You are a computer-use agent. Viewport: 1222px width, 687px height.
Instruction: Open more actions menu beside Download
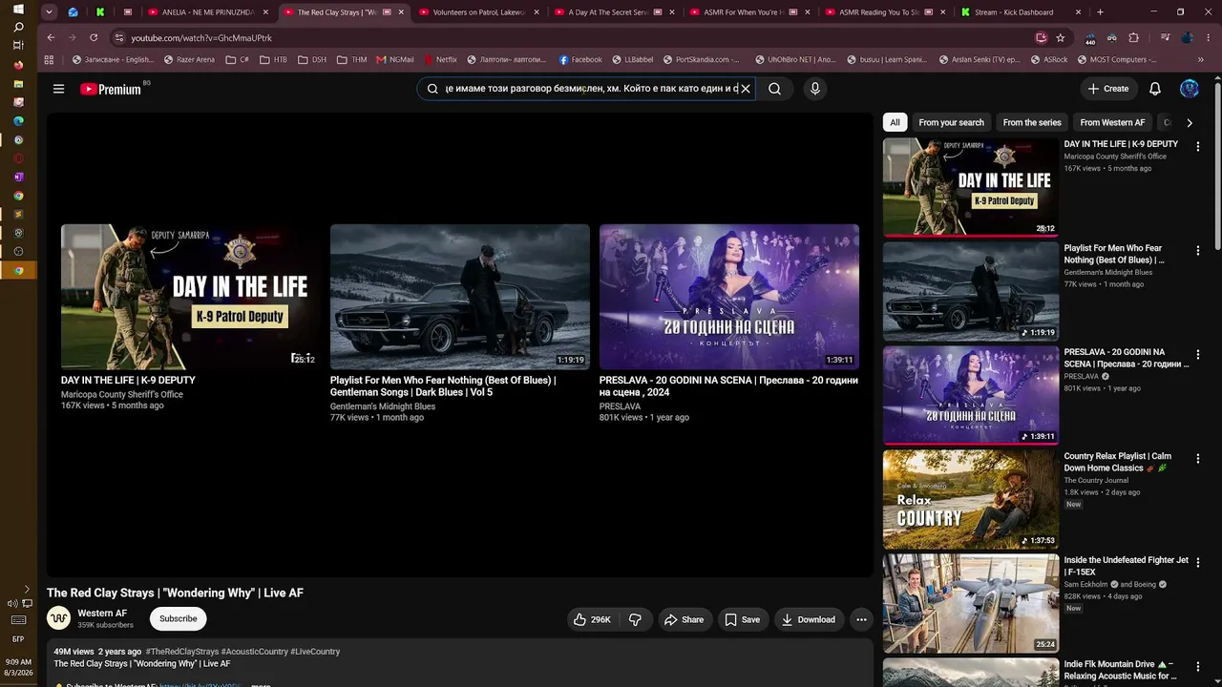coord(861,619)
